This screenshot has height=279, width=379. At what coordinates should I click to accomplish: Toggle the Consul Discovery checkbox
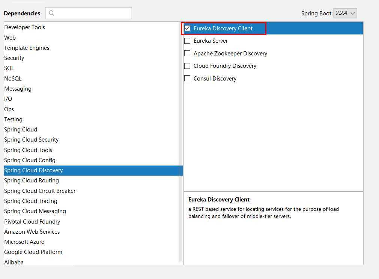click(187, 78)
